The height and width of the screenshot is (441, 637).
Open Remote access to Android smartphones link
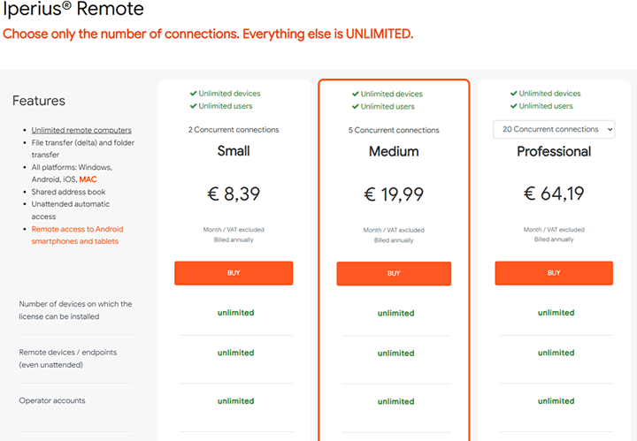77,235
